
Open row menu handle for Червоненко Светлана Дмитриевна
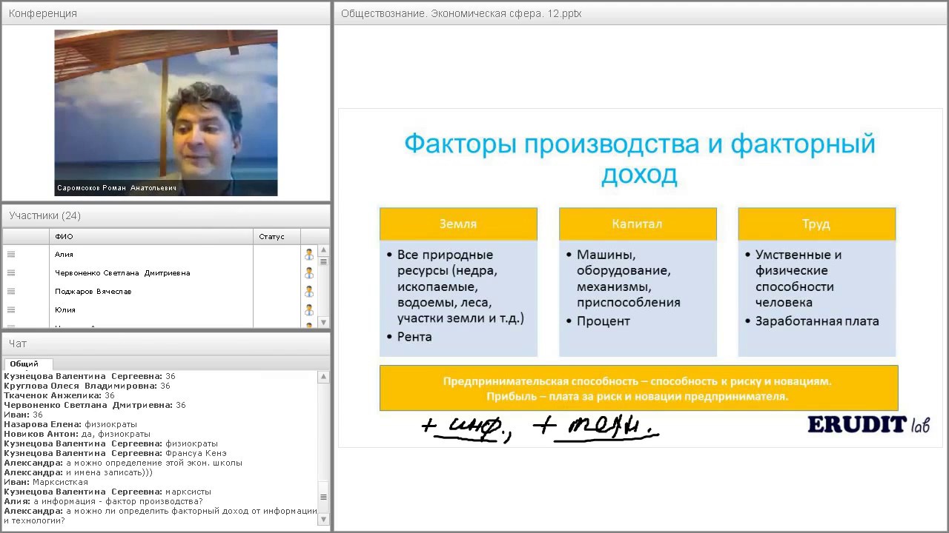point(11,272)
